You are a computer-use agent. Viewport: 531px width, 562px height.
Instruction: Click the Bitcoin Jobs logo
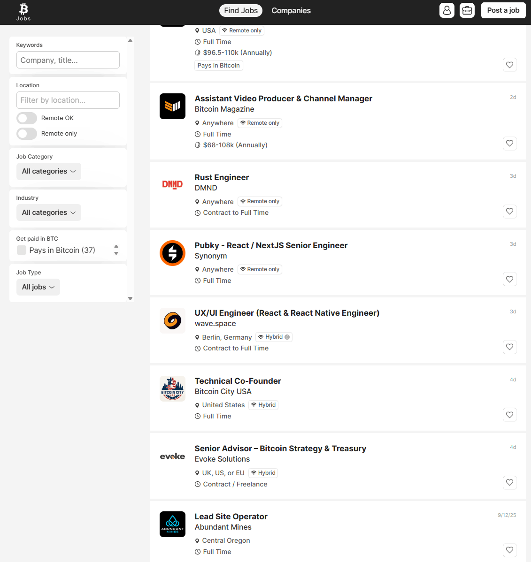pyautogui.click(x=23, y=12)
